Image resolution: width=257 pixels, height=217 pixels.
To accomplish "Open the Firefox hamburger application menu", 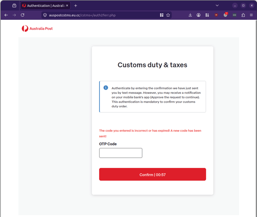I will [x=251, y=15].
